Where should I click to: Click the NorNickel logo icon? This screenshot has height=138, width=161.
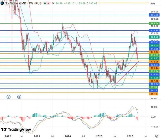[x=2, y=3]
